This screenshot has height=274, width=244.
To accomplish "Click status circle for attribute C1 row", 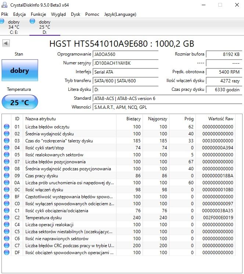I will (x=7, y=210).
